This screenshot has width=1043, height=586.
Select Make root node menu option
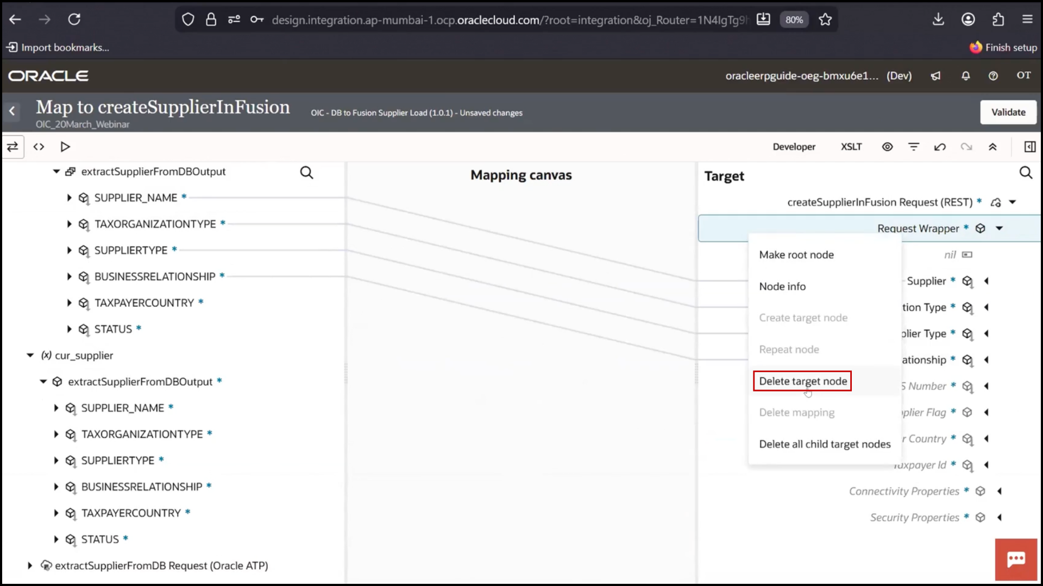coord(796,255)
